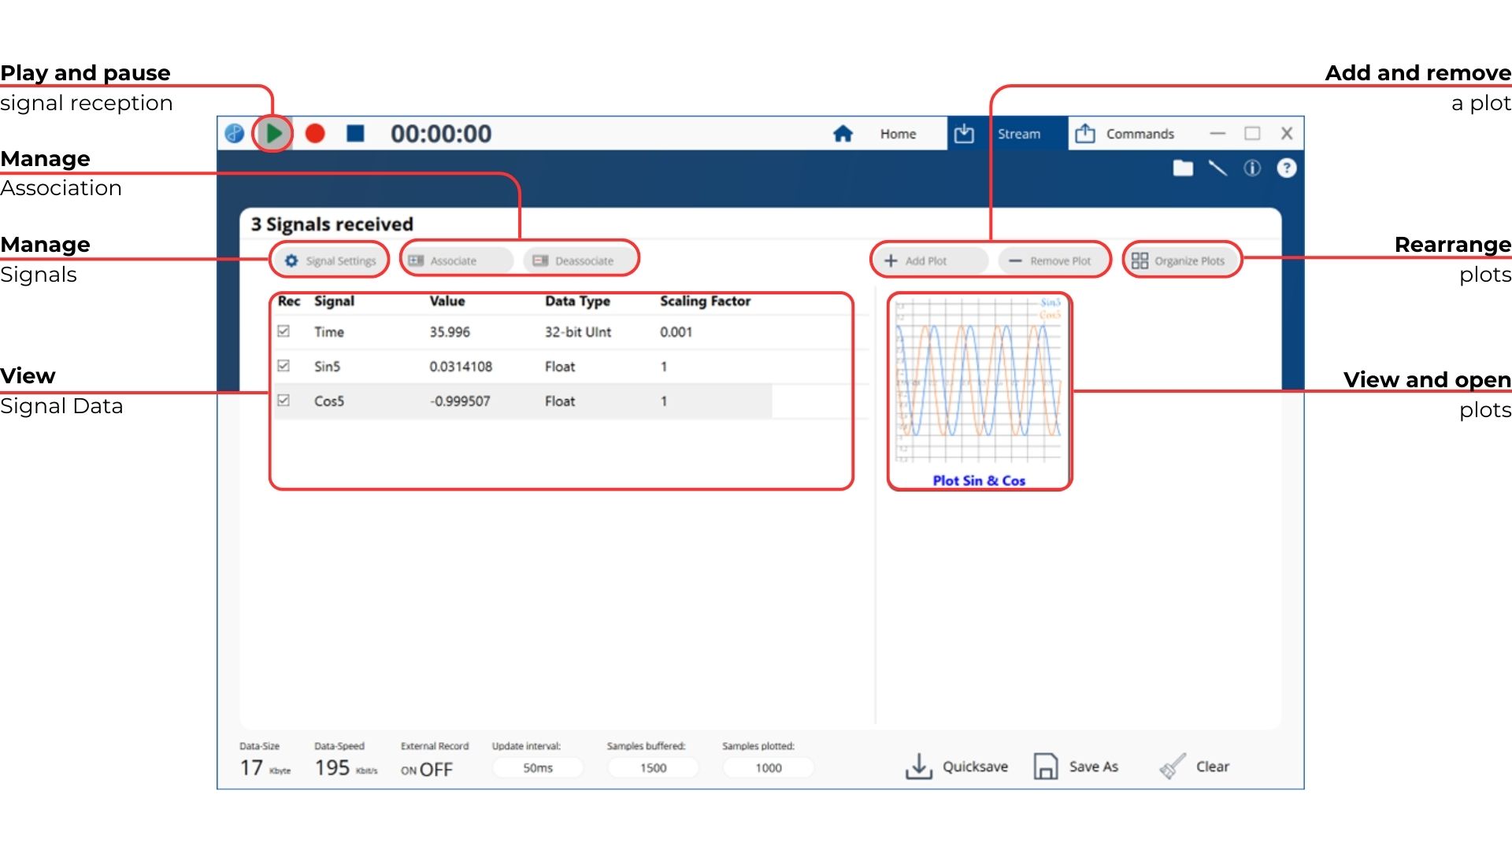Screen dimensions: 1512x850
Task: Click the diagonal line tool icon
Action: point(1217,168)
